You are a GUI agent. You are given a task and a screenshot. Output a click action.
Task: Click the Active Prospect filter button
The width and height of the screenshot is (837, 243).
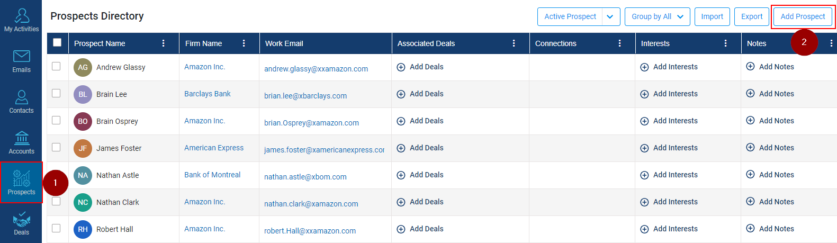click(x=570, y=16)
